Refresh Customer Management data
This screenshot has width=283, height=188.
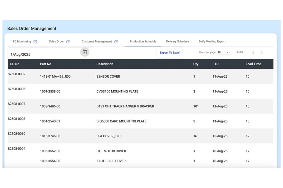116,42
